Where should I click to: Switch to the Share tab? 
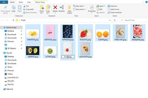point(21,2)
